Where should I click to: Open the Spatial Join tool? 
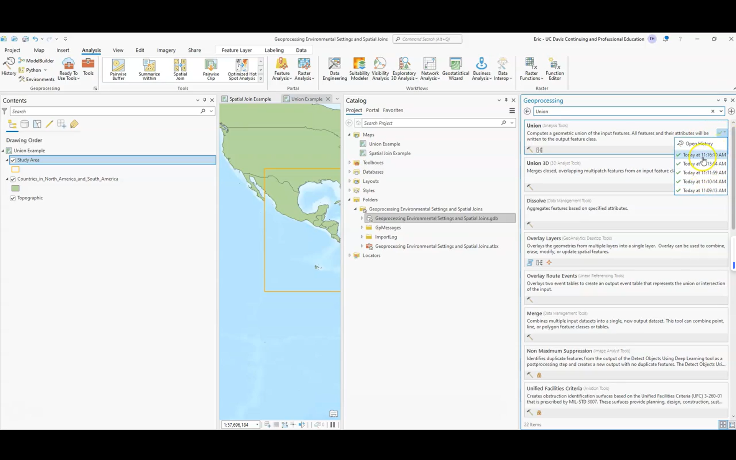click(180, 69)
